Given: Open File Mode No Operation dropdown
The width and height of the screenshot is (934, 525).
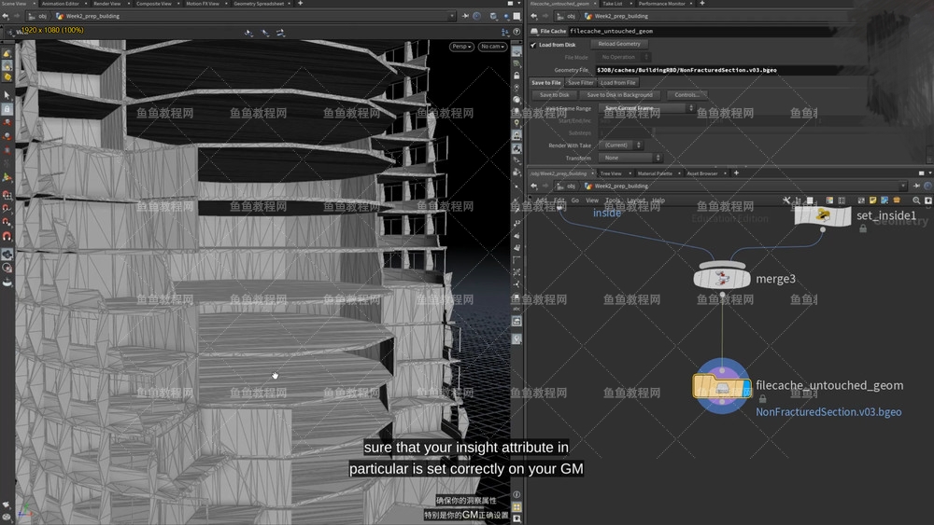Looking at the screenshot, I should [x=624, y=57].
